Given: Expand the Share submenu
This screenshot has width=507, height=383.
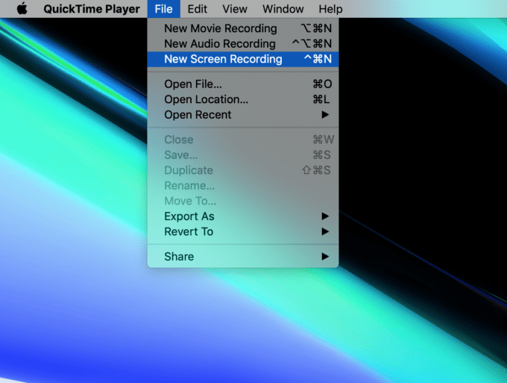Looking at the screenshot, I should (x=179, y=256).
